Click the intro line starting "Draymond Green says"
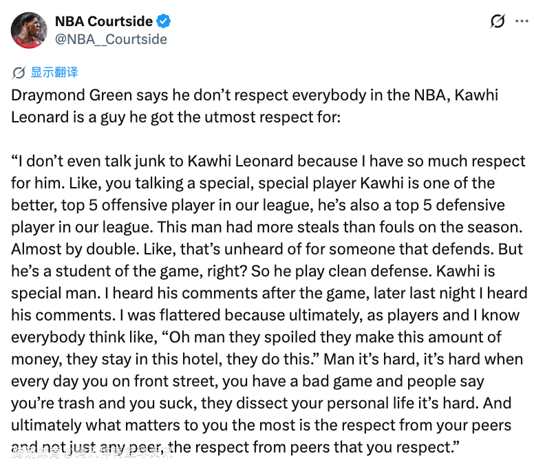Viewport: 534px width, 469px height. pos(255,95)
